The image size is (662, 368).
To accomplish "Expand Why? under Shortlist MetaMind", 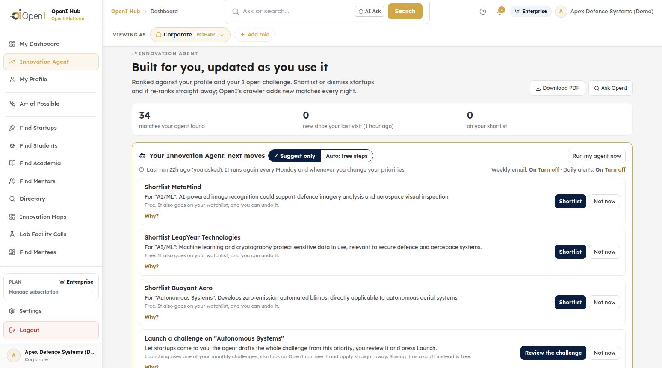I will 151,216.
